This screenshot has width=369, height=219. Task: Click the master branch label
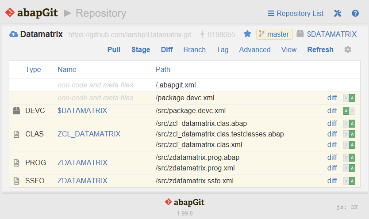coord(274,34)
